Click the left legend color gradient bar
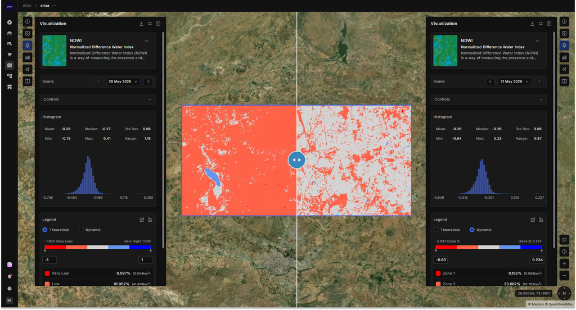Viewport: 576px width, 310px height. [98, 247]
